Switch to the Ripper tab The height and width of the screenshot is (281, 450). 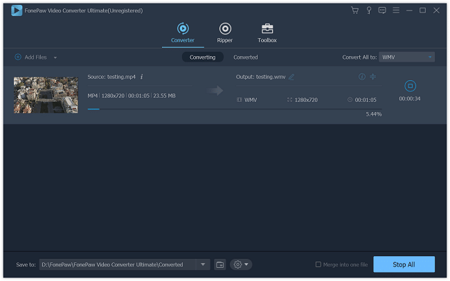[x=225, y=33]
